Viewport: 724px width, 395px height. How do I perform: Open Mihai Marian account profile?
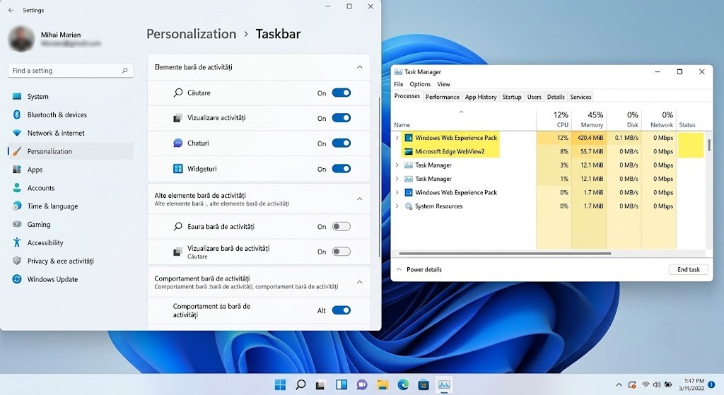[x=55, y=38]
